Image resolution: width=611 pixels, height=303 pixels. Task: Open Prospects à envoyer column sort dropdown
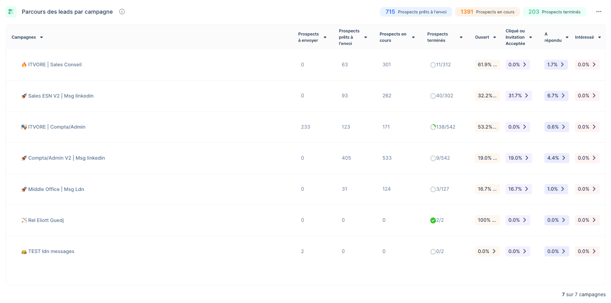325,37
